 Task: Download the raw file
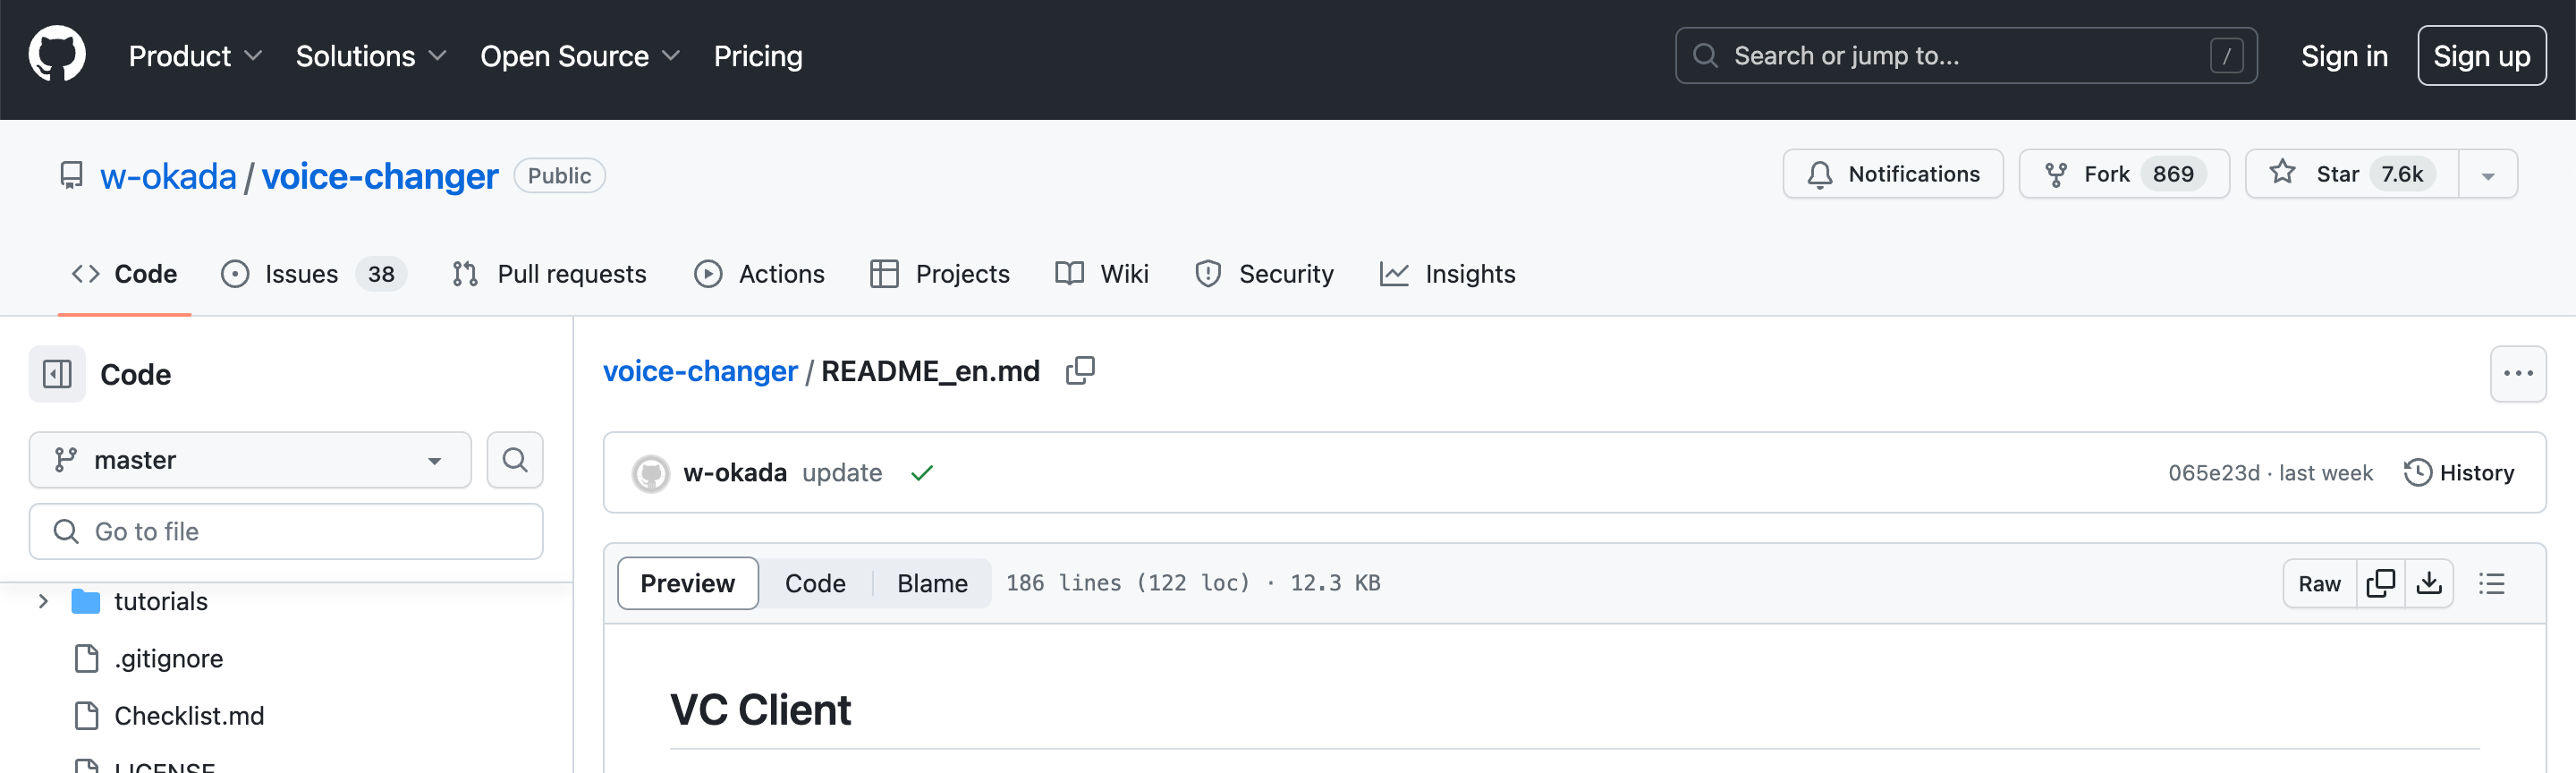2429,583
